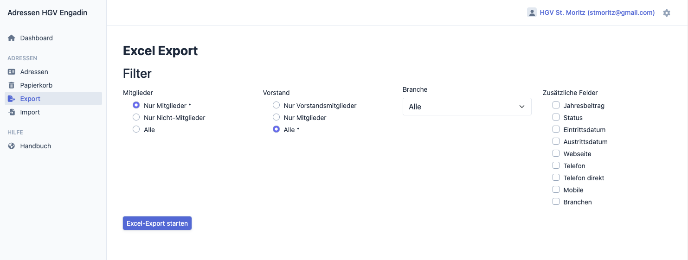
Task: Click the Dashboard home icon
Action: (x=12, y=38)
